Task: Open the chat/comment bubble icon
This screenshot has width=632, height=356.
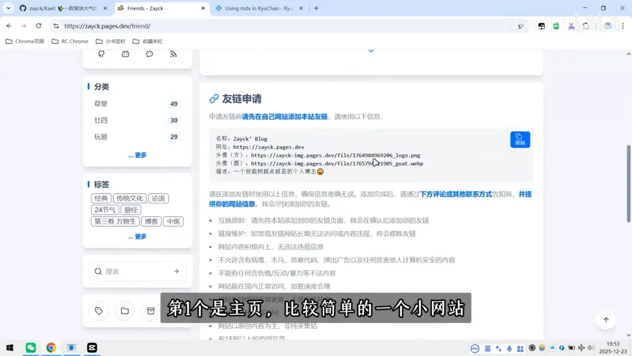Action: coord(150,53)
